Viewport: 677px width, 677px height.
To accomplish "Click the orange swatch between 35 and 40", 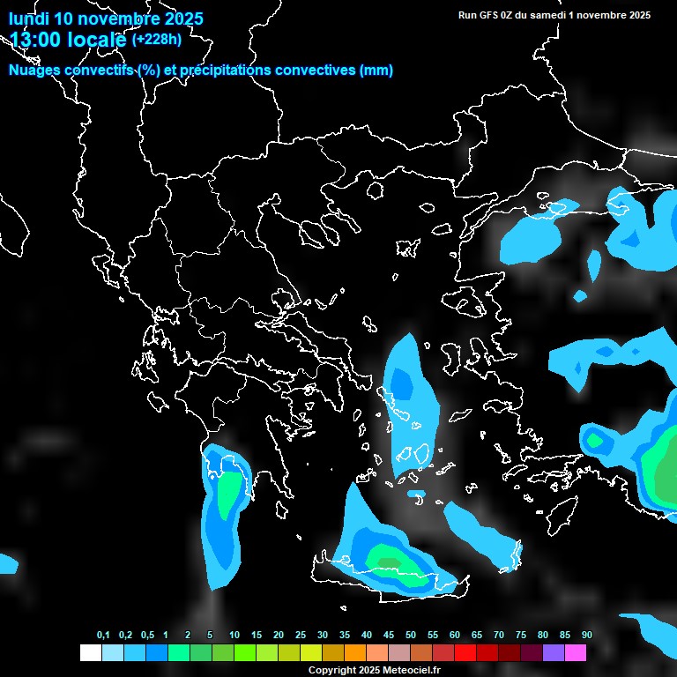I will [x=354, y=653].
